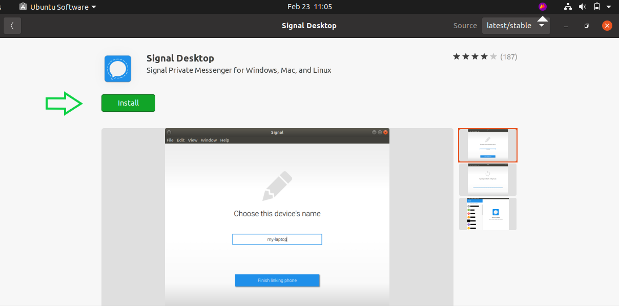Close the Ubuntu Software window
Viewport: 619px width, 306px height.
pyautogui.click(x=607, y=26)
